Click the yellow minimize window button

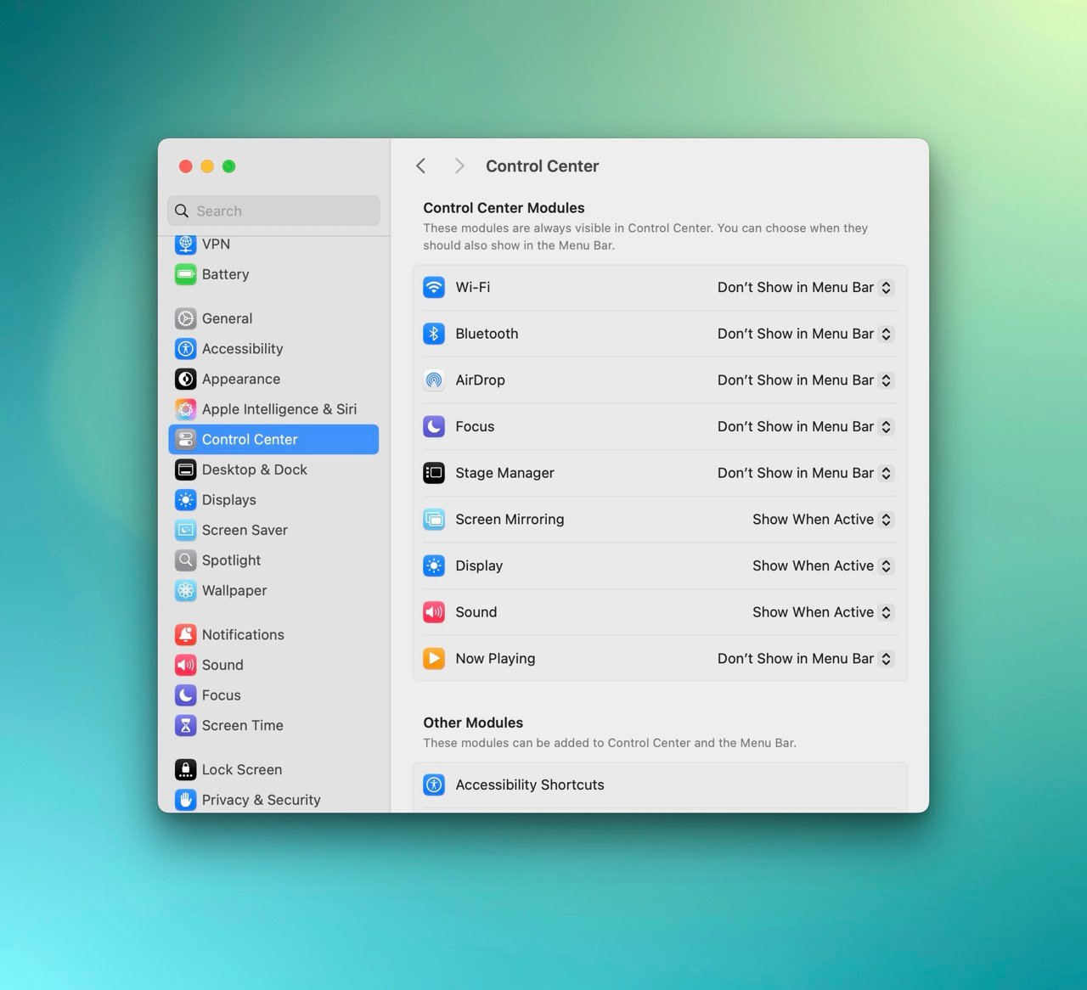tap(207, 166)
